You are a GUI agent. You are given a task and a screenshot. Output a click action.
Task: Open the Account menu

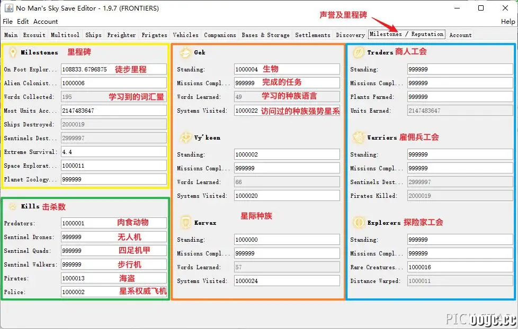point(46,22)
